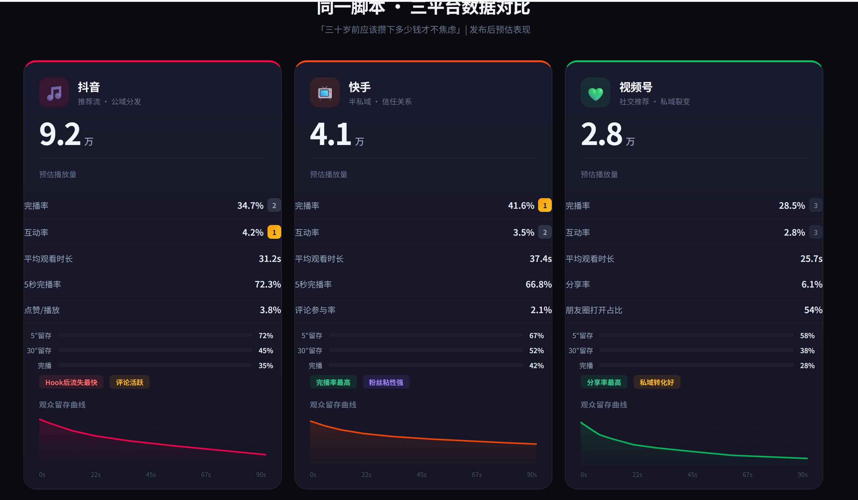Click the Douyin music note icon

click(54, 92)
